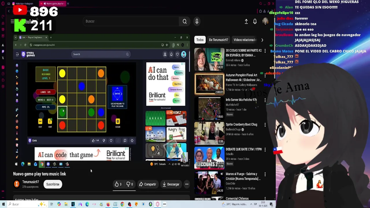The height and width of the screenshot is (208, 370).
Task: Click the video title 'Nuevo game play teru music link'
Action: 40,174
